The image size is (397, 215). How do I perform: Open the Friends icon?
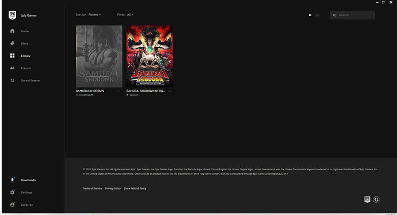pyautogui.click(x=12, y=68)
